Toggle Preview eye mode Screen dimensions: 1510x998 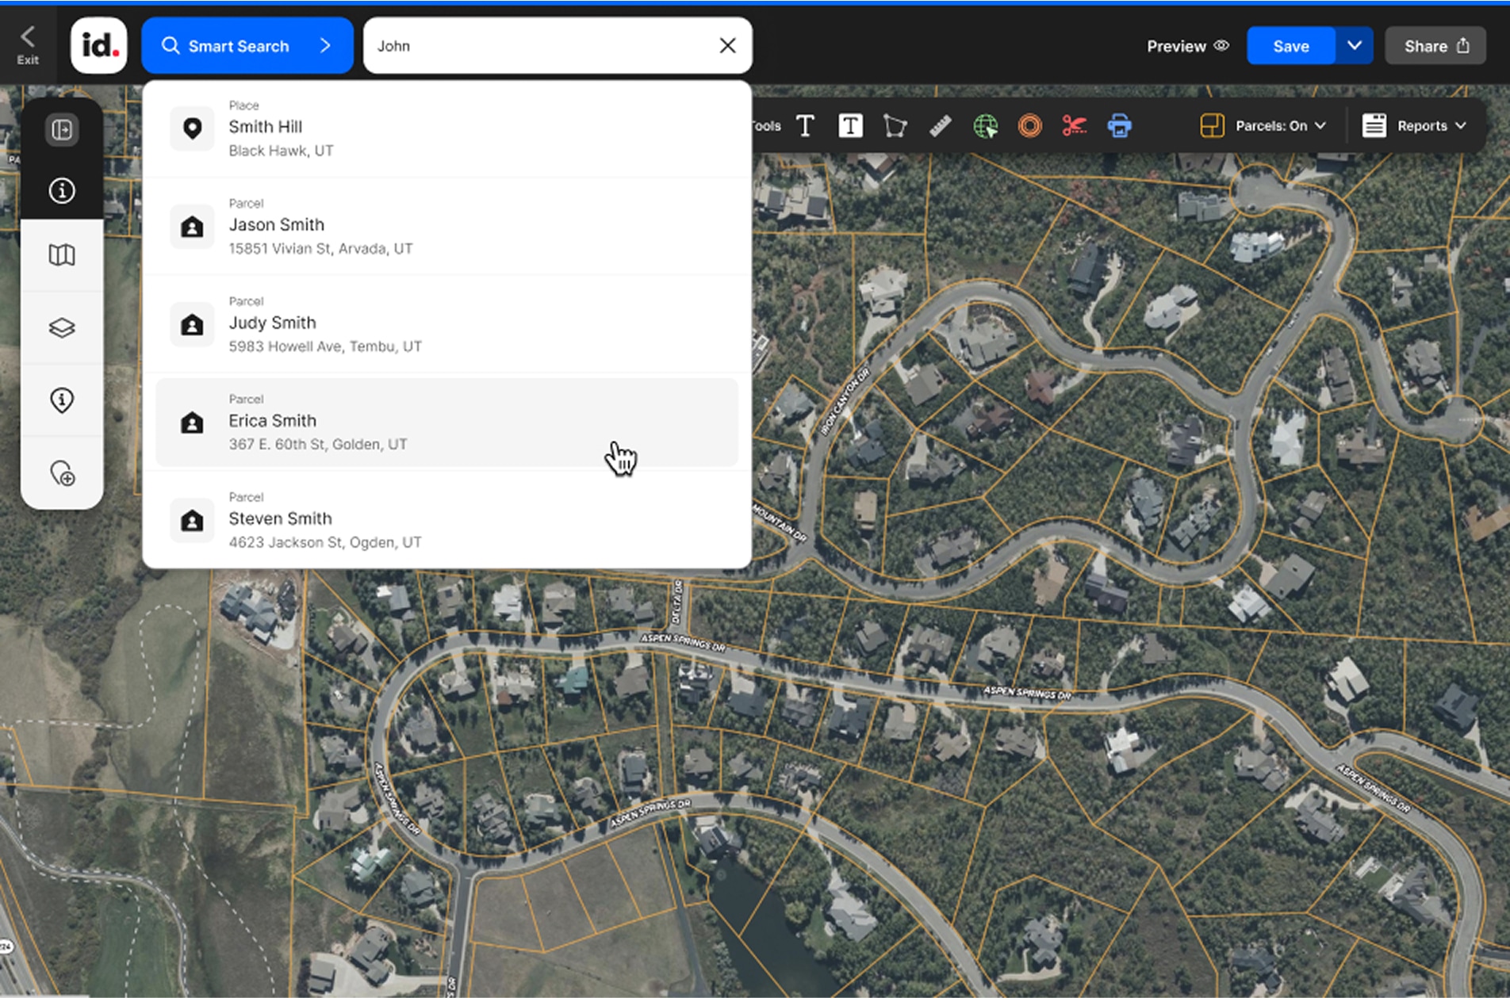[1187, 46]
